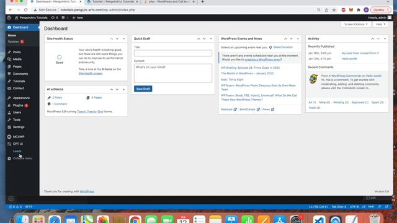Open the MC4WP plugin menu
397x223 pixels.
19,136
